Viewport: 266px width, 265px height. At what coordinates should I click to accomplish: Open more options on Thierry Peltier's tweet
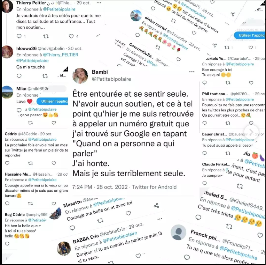click(x=99, y=3)
